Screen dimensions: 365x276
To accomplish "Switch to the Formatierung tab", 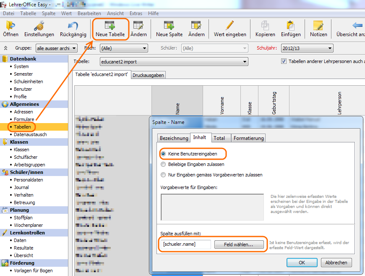I will 248,138.
